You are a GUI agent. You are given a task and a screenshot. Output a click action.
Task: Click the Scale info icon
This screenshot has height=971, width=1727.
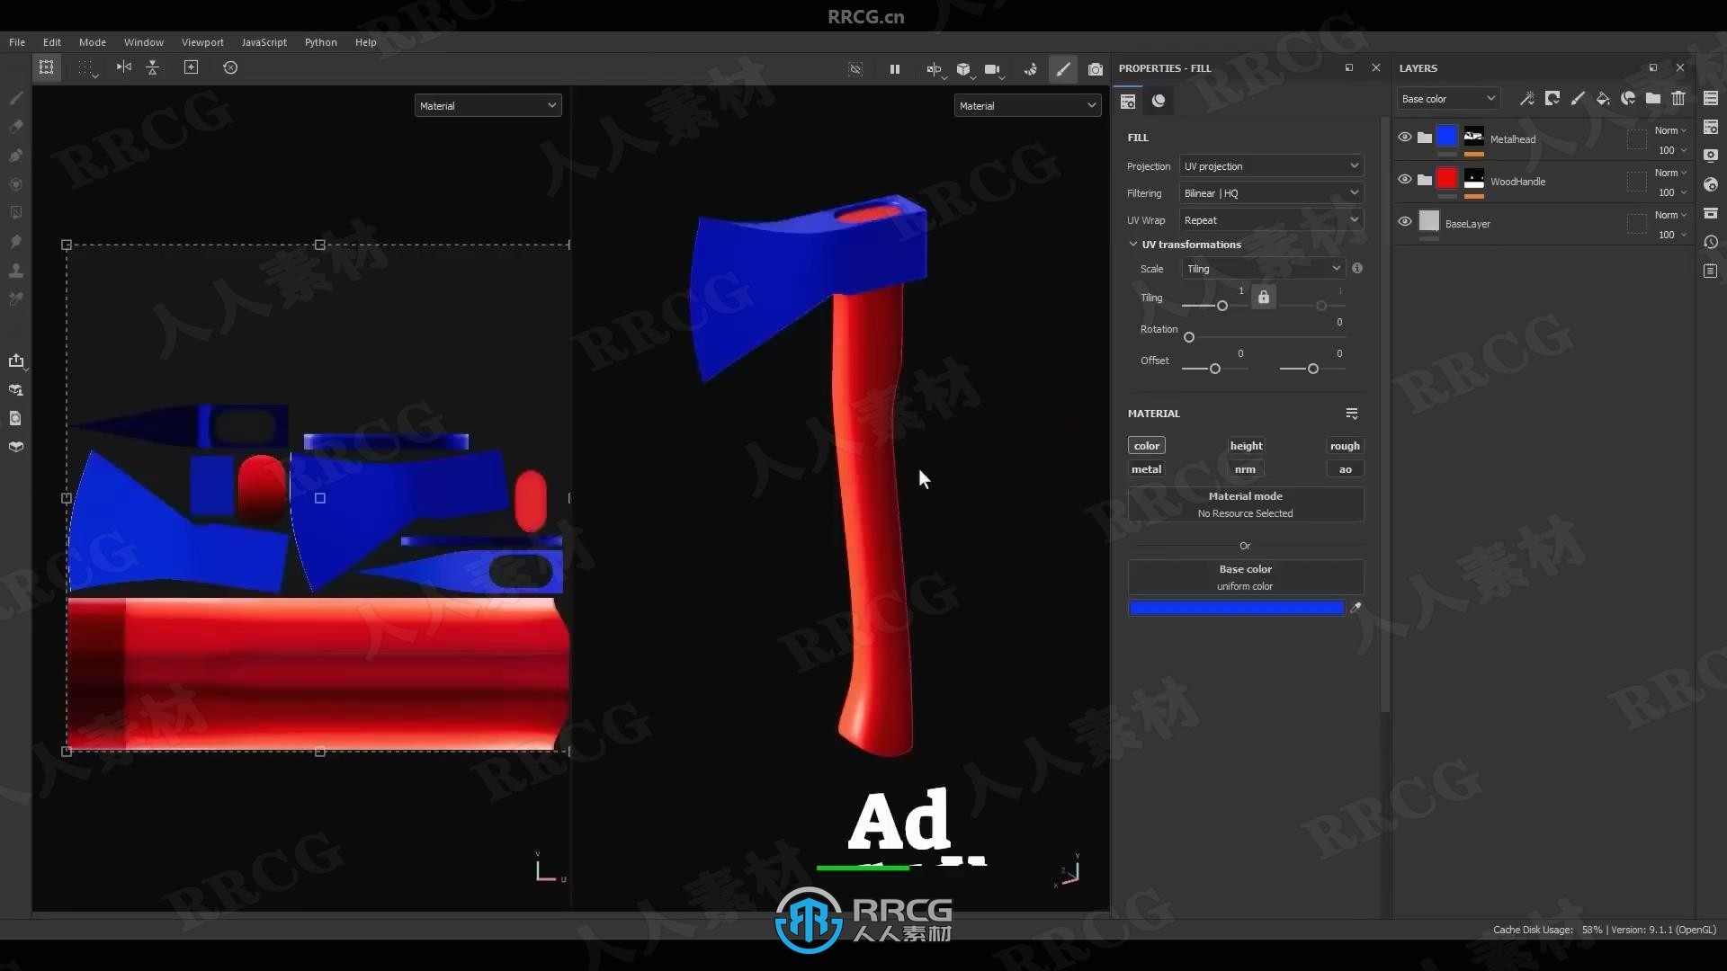(1357, 268)
